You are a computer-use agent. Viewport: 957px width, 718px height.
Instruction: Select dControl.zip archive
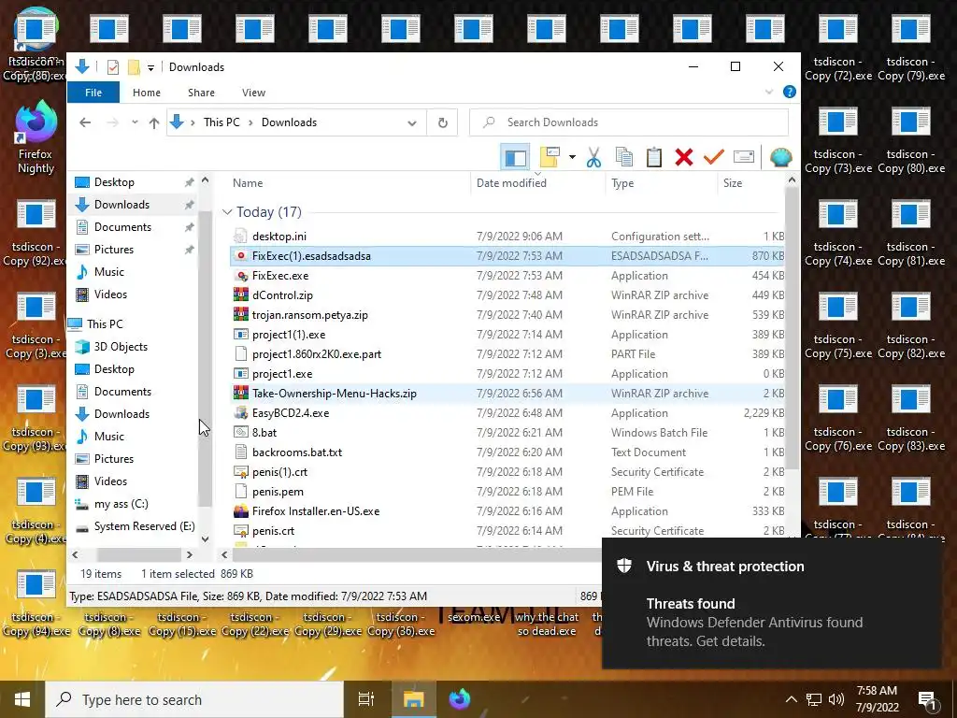pyautogui.click(x=282, y=294)
